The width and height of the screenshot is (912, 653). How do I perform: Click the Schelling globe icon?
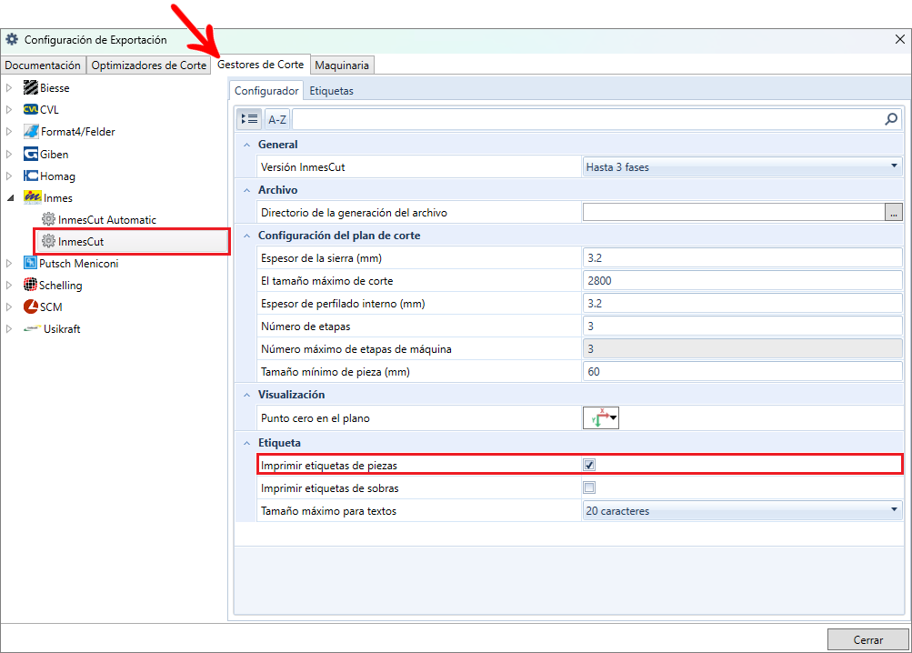point(30,285)
